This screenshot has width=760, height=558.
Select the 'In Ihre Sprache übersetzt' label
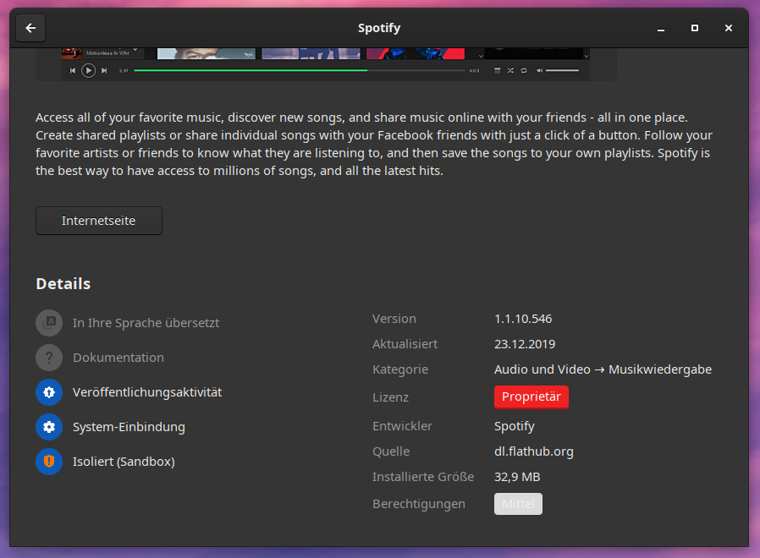146,323
